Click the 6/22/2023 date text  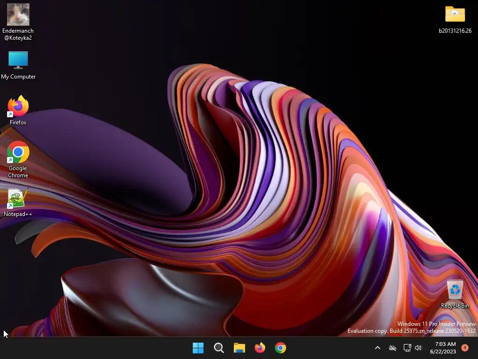[x=443, y=352]
